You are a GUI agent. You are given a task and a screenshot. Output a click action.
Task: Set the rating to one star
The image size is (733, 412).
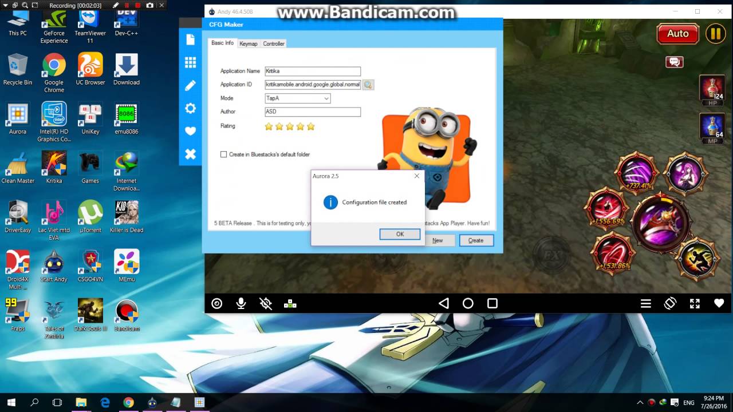coord(269,126)
